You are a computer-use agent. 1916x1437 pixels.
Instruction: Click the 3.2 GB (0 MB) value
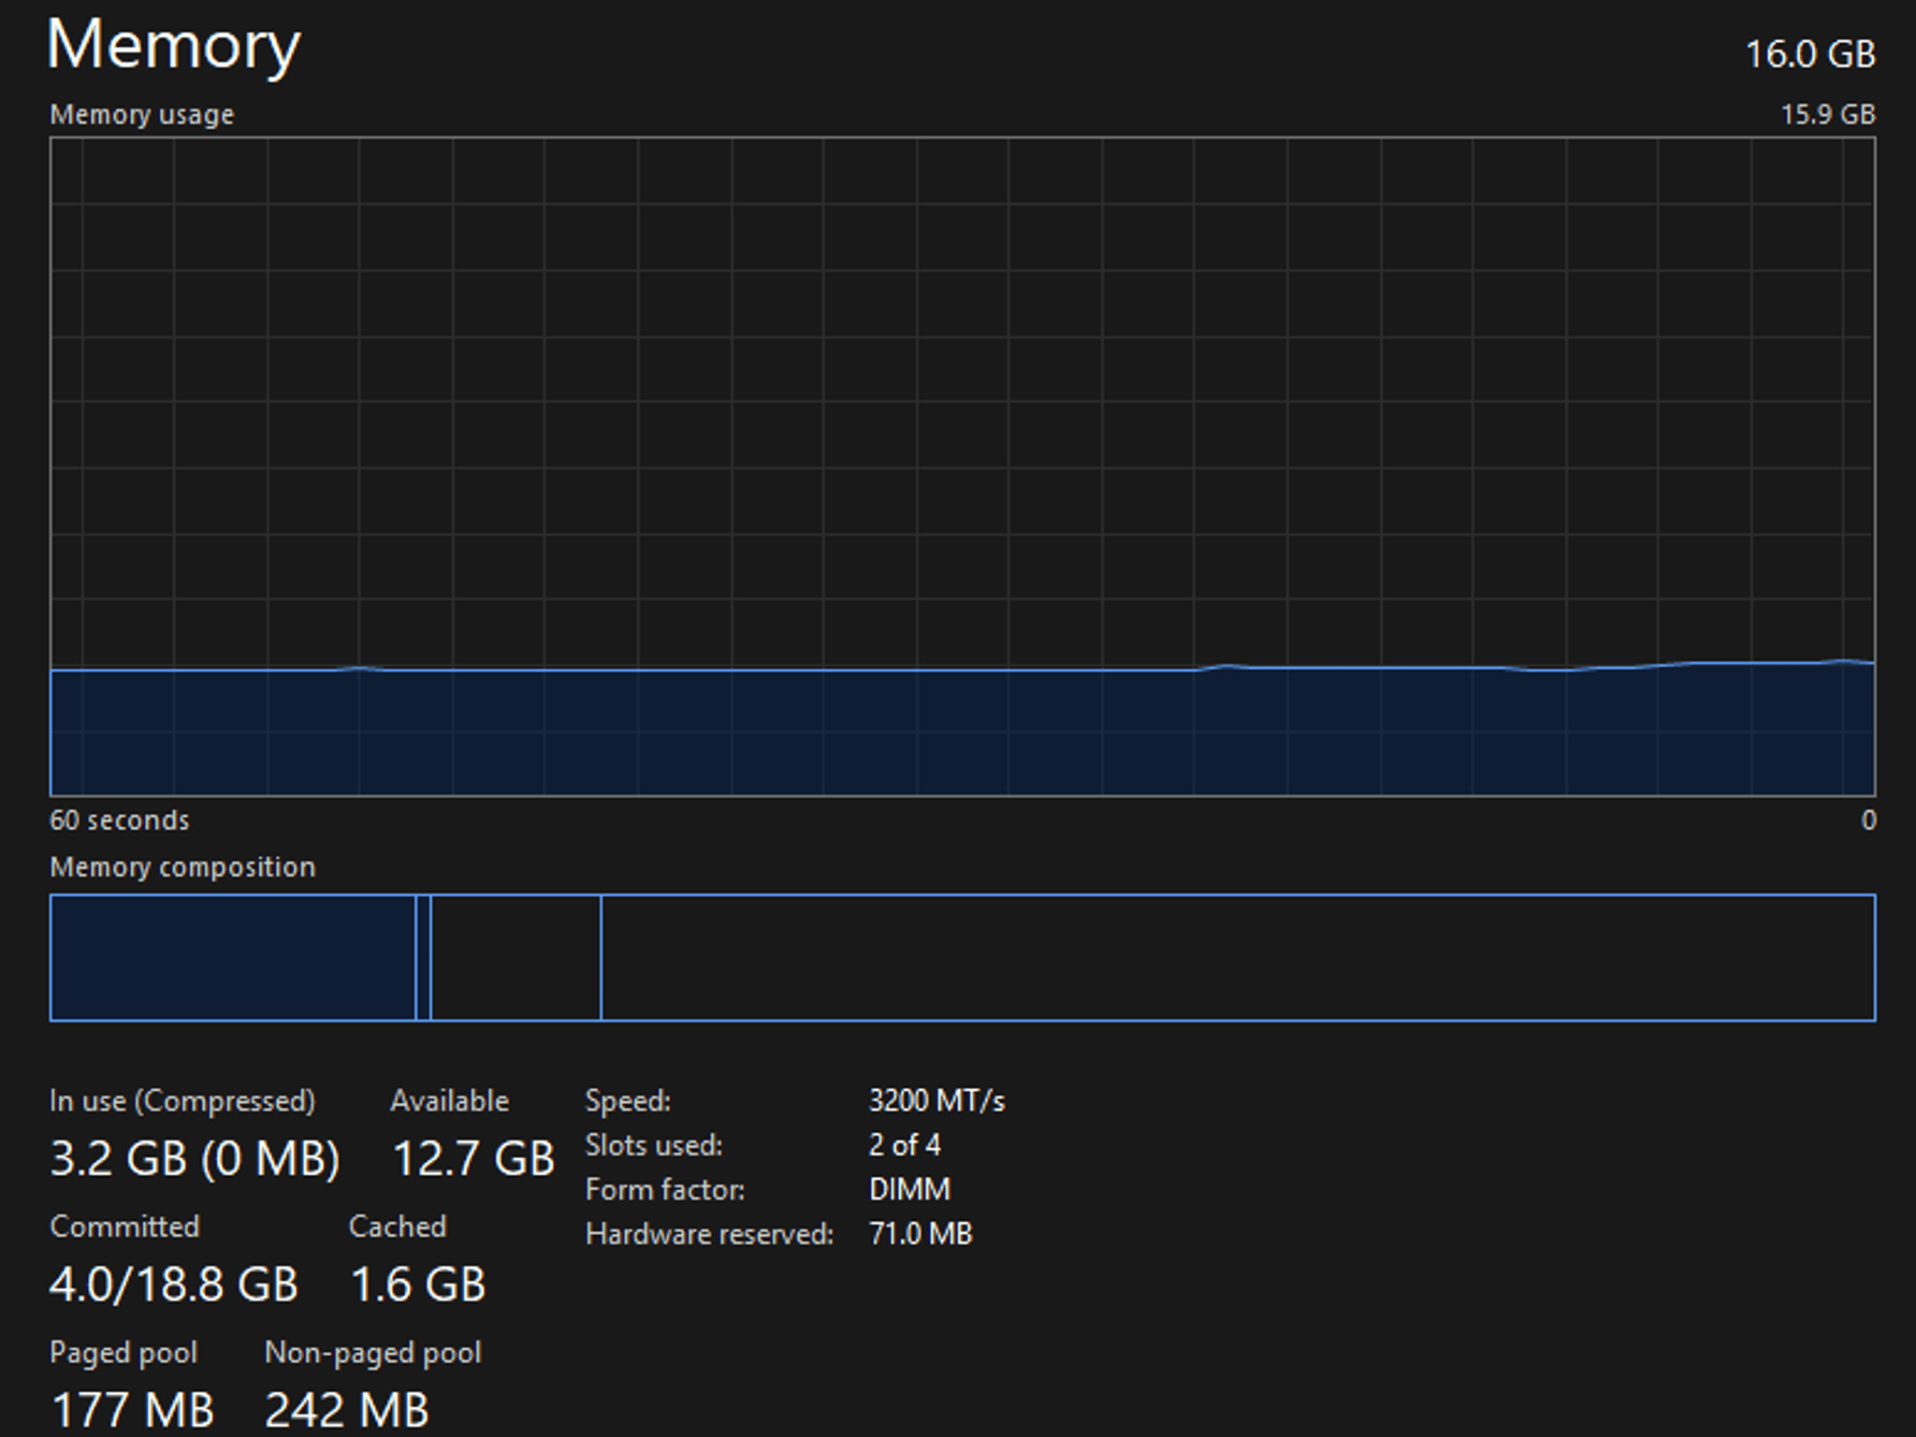pos(195,1159)
